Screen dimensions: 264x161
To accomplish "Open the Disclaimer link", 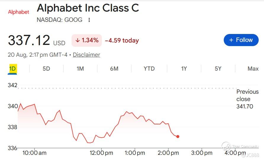I will pos(86,55).
